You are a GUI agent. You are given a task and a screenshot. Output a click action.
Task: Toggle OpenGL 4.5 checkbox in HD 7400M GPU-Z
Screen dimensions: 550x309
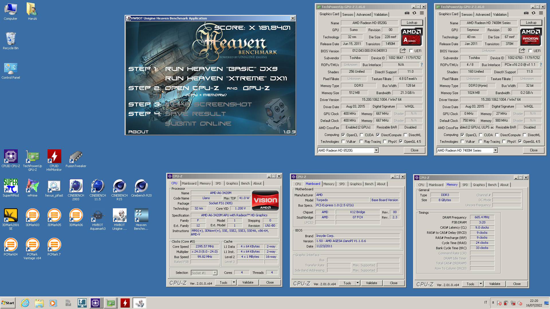point(520,142)
